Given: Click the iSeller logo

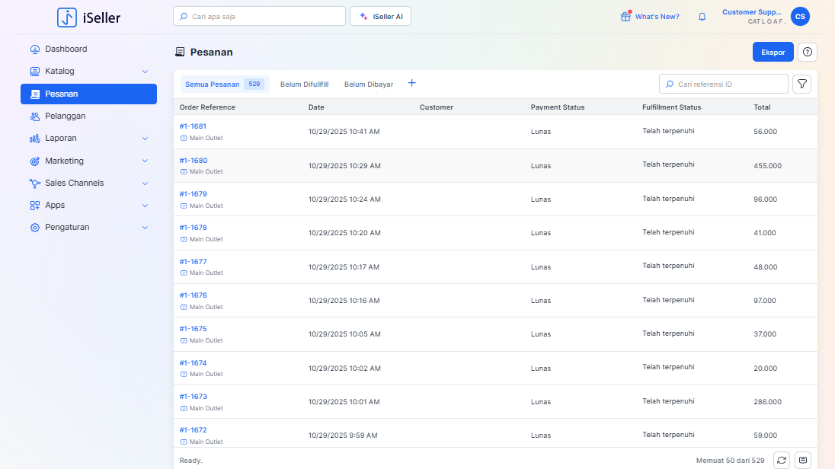Looking at the screenshot, I should [x=88, y=17].
